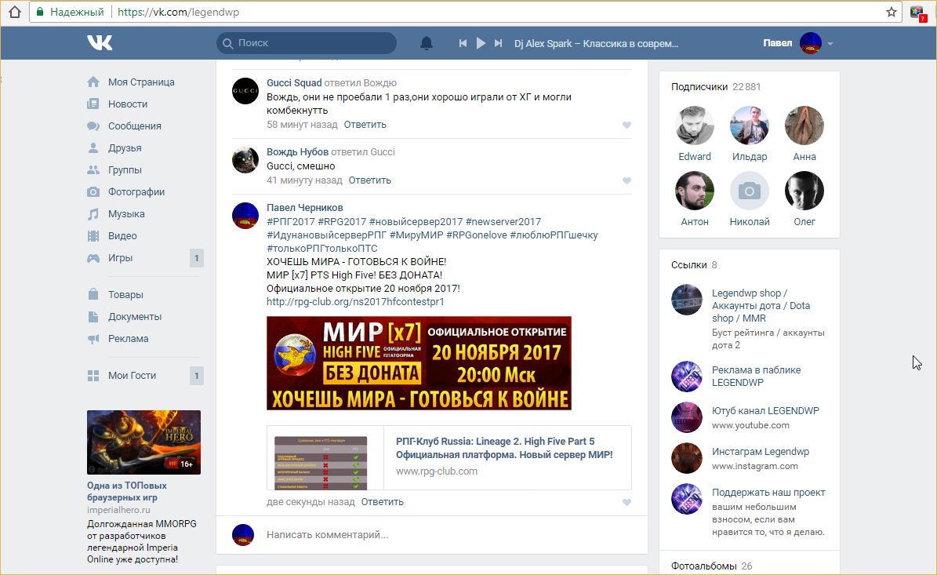Viewport: 937px width, 575px height.
Task: Open Gucci Squad author name
Action: (x=294, y=82)
